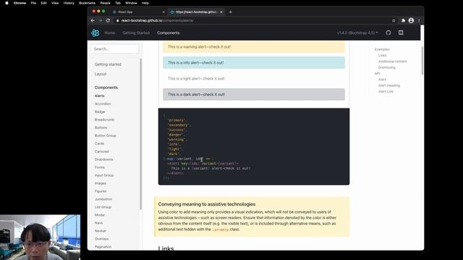Open Button Group in sidebar
The image size is (463, 260).
(x=106, y=136)
